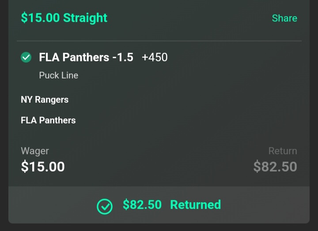Click the Puck Line label
The height and width of the screenshot is (231, 318).
(x=58, y=75)
